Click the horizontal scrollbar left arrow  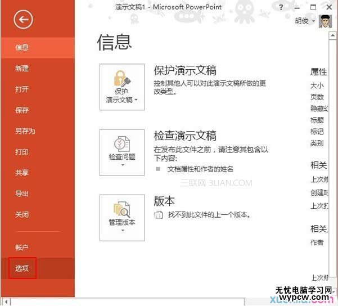coord(6,302)
